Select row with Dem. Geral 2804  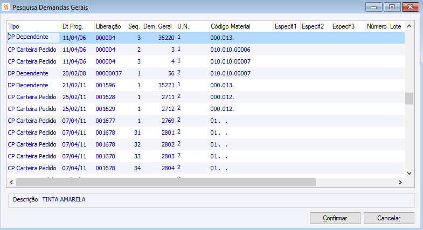click(206, 168)
